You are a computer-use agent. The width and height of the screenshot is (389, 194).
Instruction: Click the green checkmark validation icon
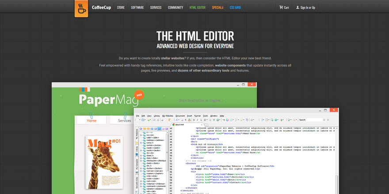[x=289, y=120]
